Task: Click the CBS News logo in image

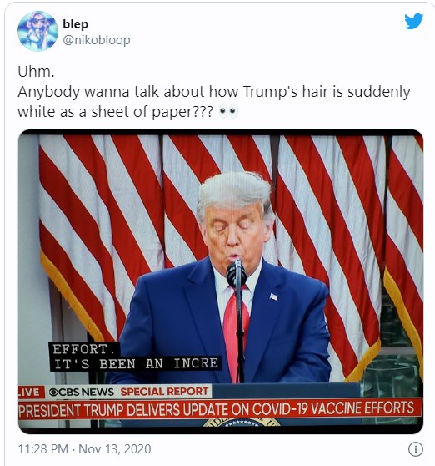Action: tap(82, 392)
